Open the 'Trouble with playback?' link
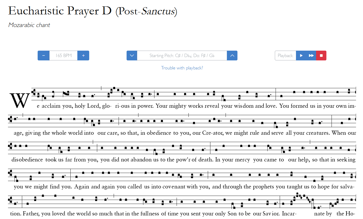Viewport: 363px width, 219px height. tap(182, 68)
